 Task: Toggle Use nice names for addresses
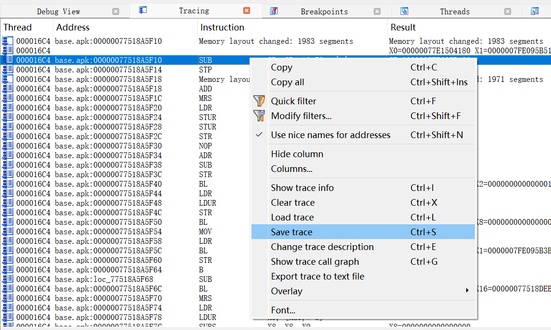363,135
